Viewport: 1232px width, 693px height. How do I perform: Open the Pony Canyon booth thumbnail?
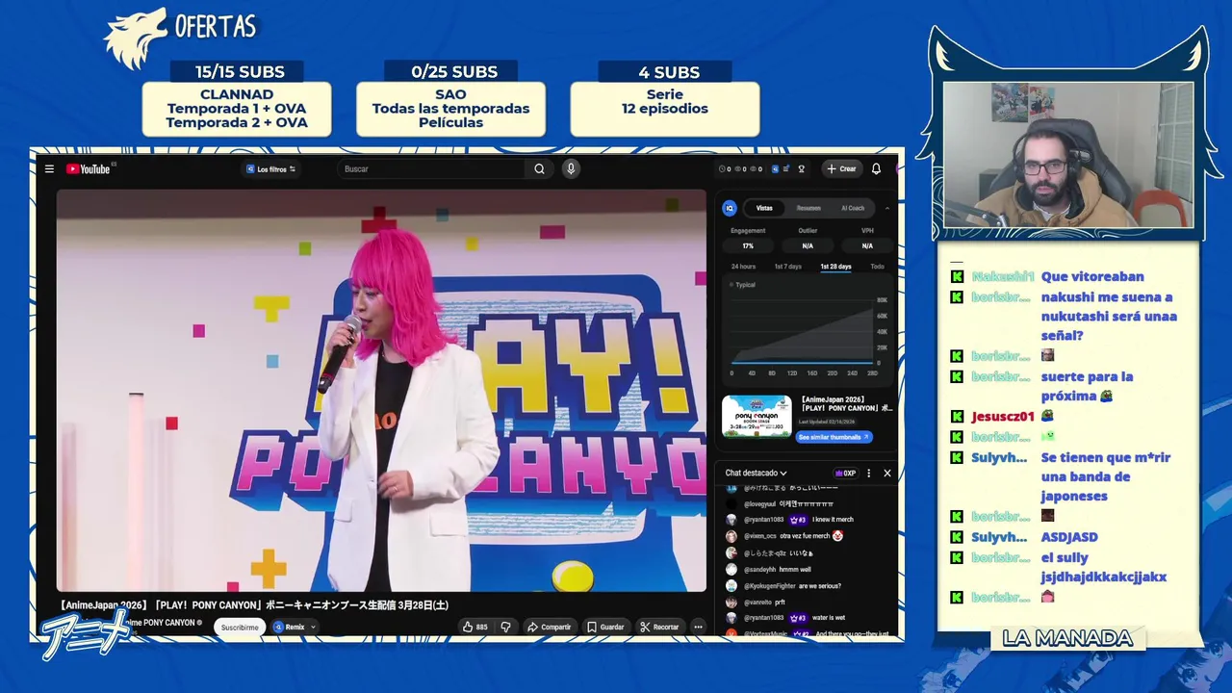[757, 416]
